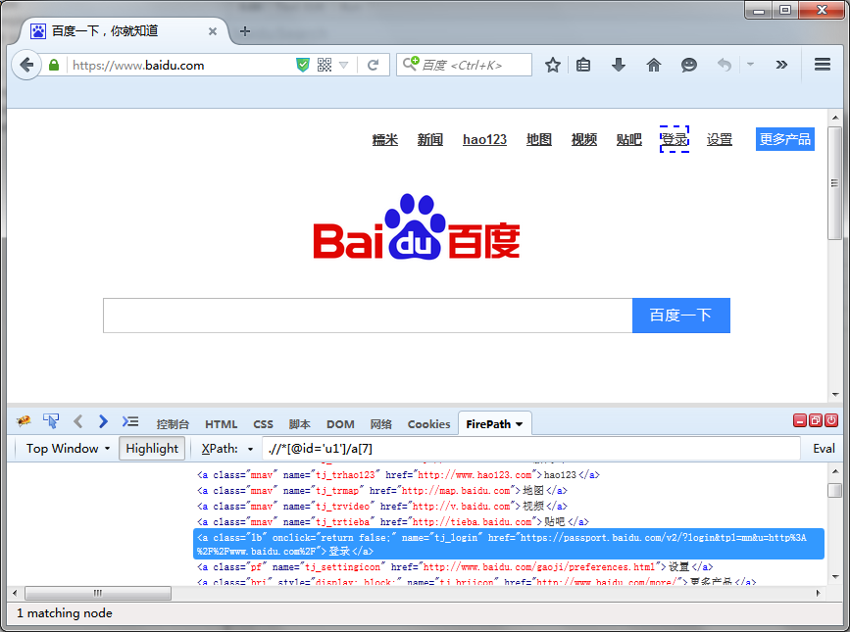Close the Baidu browser tab
The width and height of the screenshot is (850, 632).
tap(213, 31)
